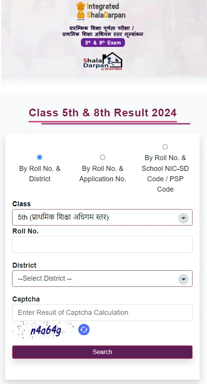
Task: Choose the By Roll No. & Application No. radio
Action: 103,157
